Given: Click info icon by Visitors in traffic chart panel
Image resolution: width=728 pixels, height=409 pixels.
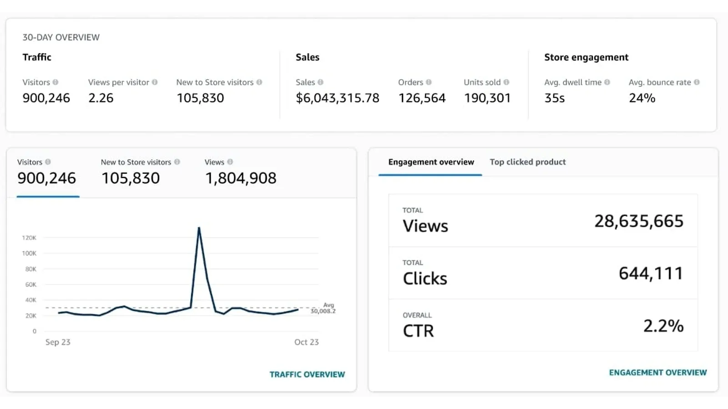Looking at the screenshot, I should coord(48,162).
